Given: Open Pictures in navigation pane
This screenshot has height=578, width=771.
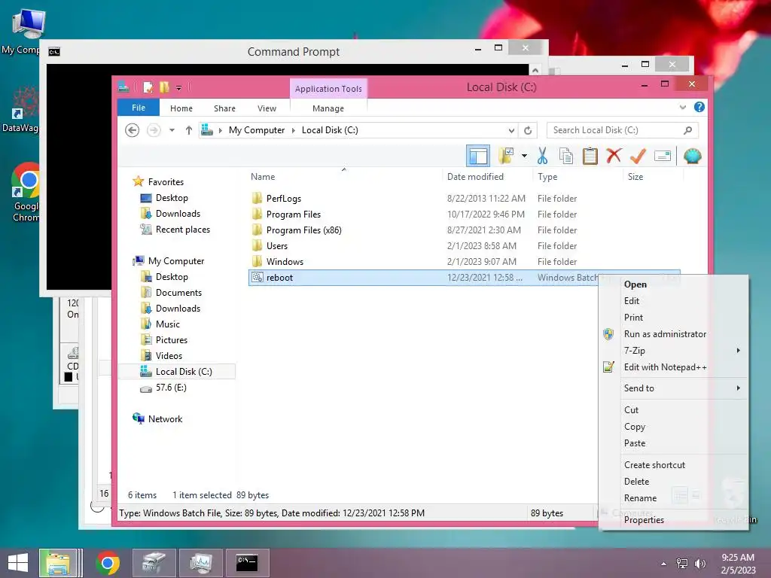Looking at the screenshot, I should tap(171, 340).
